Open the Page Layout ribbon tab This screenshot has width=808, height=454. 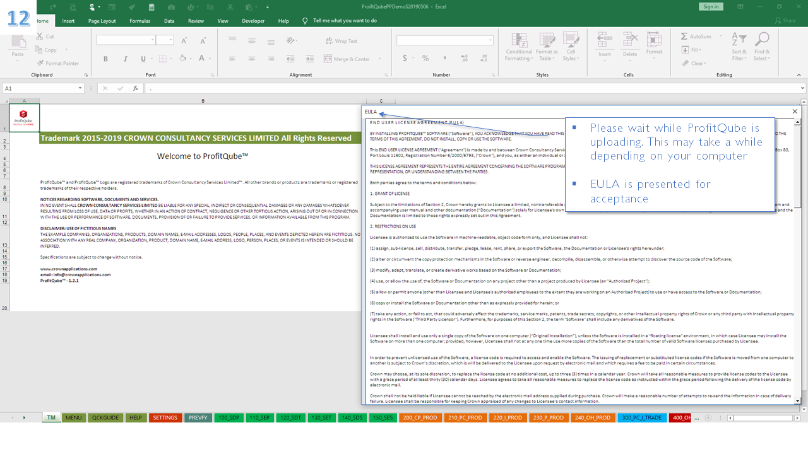[x=102, y=21]
